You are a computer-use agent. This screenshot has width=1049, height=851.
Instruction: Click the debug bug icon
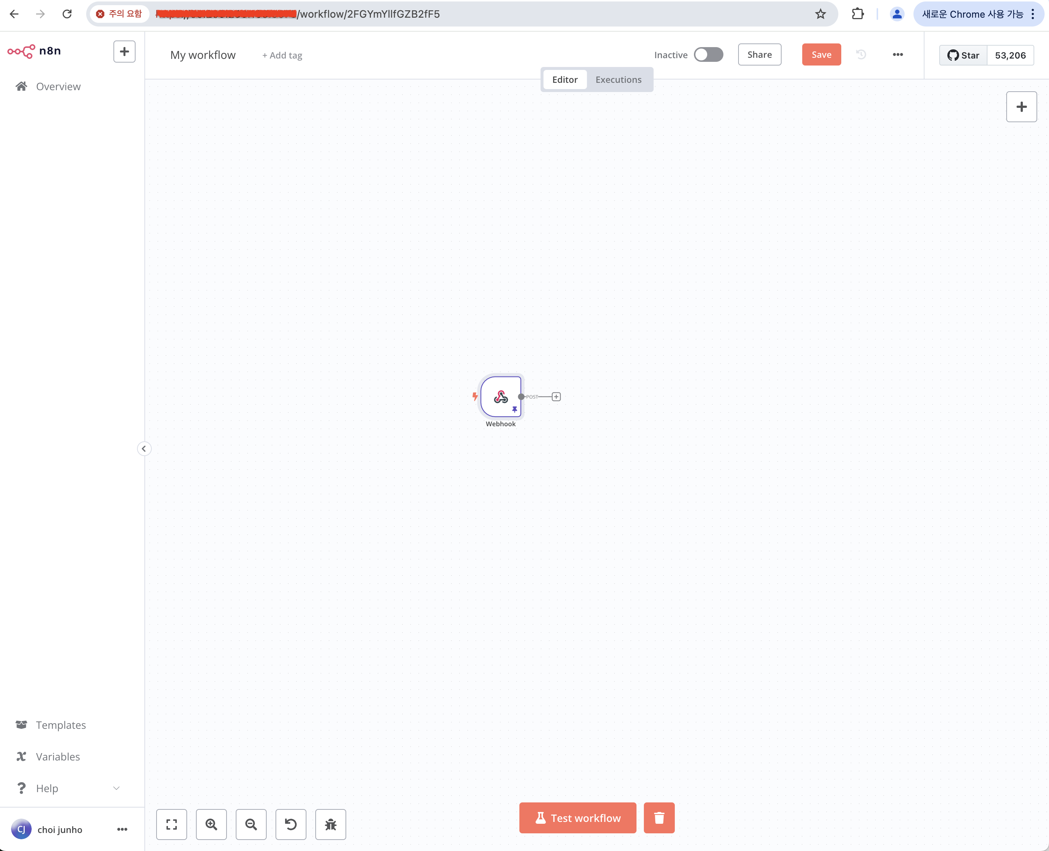click(x=330, y=824)
